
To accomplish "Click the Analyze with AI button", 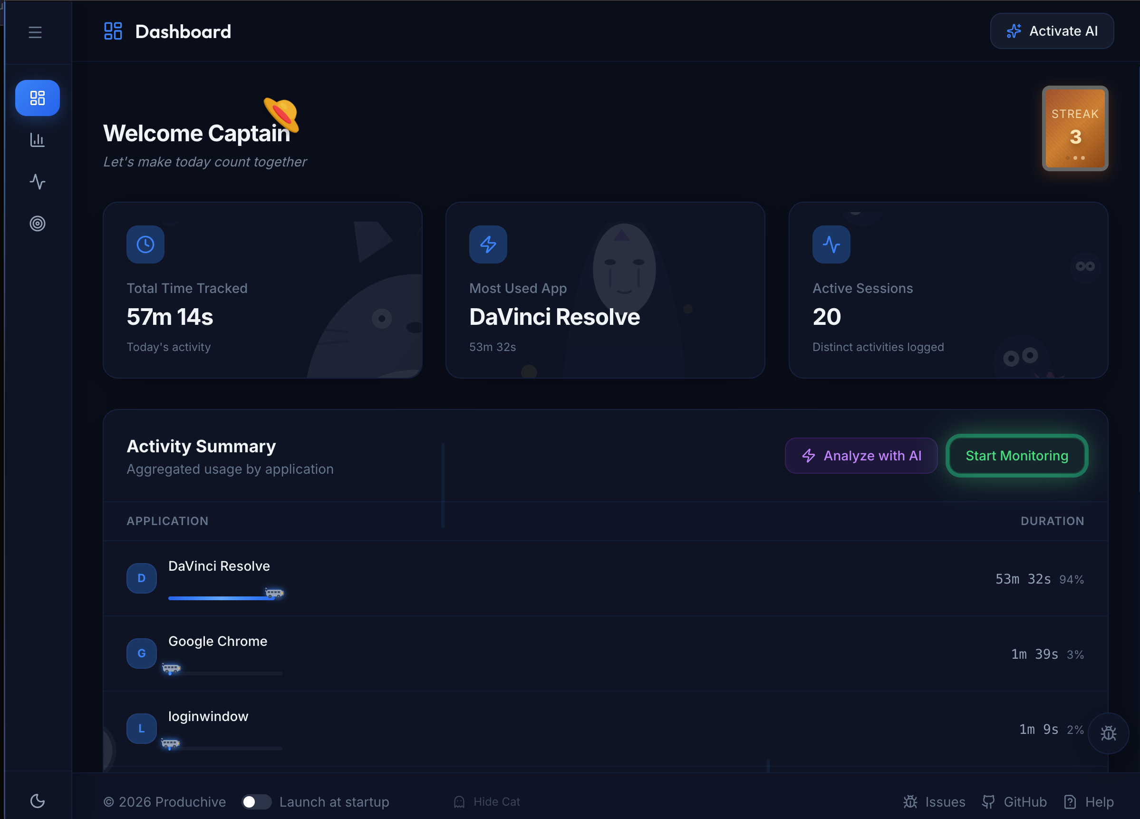I will (861, 456).
